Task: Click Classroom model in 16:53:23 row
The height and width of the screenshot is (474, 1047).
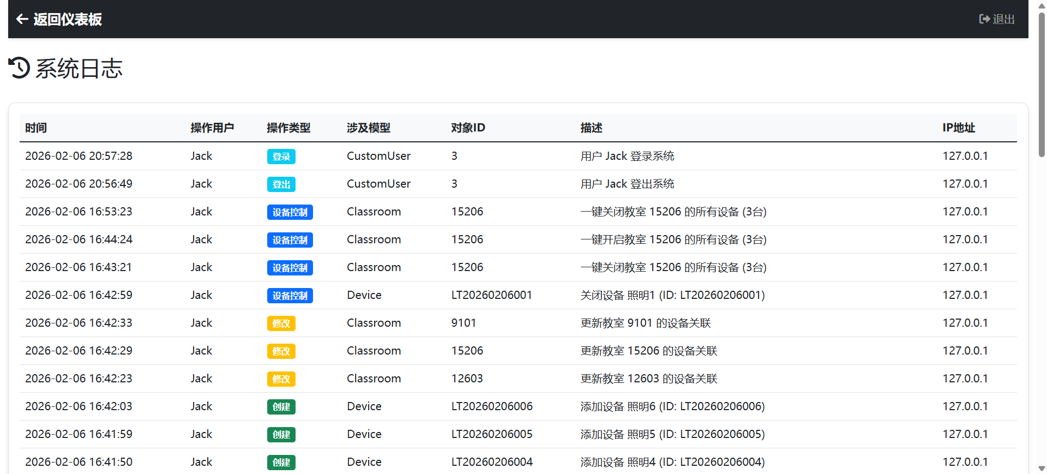Action: click(374, 212)
